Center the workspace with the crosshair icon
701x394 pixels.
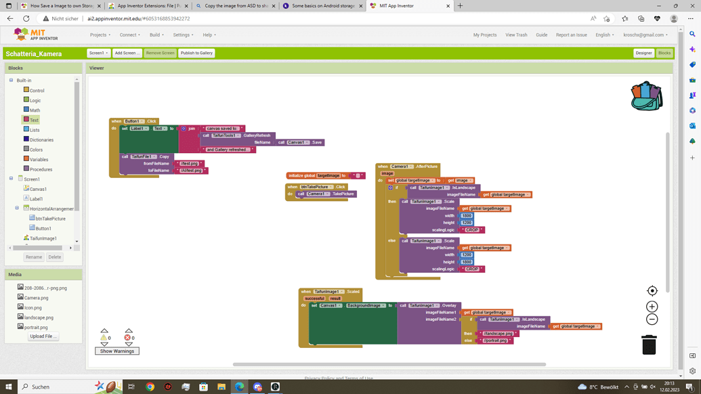[x=652, y=291]
